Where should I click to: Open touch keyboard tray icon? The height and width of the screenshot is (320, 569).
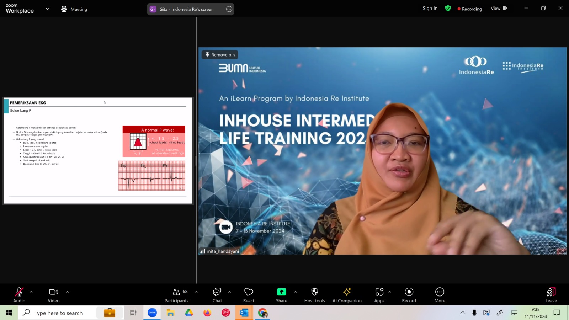(x=514, y=313)
